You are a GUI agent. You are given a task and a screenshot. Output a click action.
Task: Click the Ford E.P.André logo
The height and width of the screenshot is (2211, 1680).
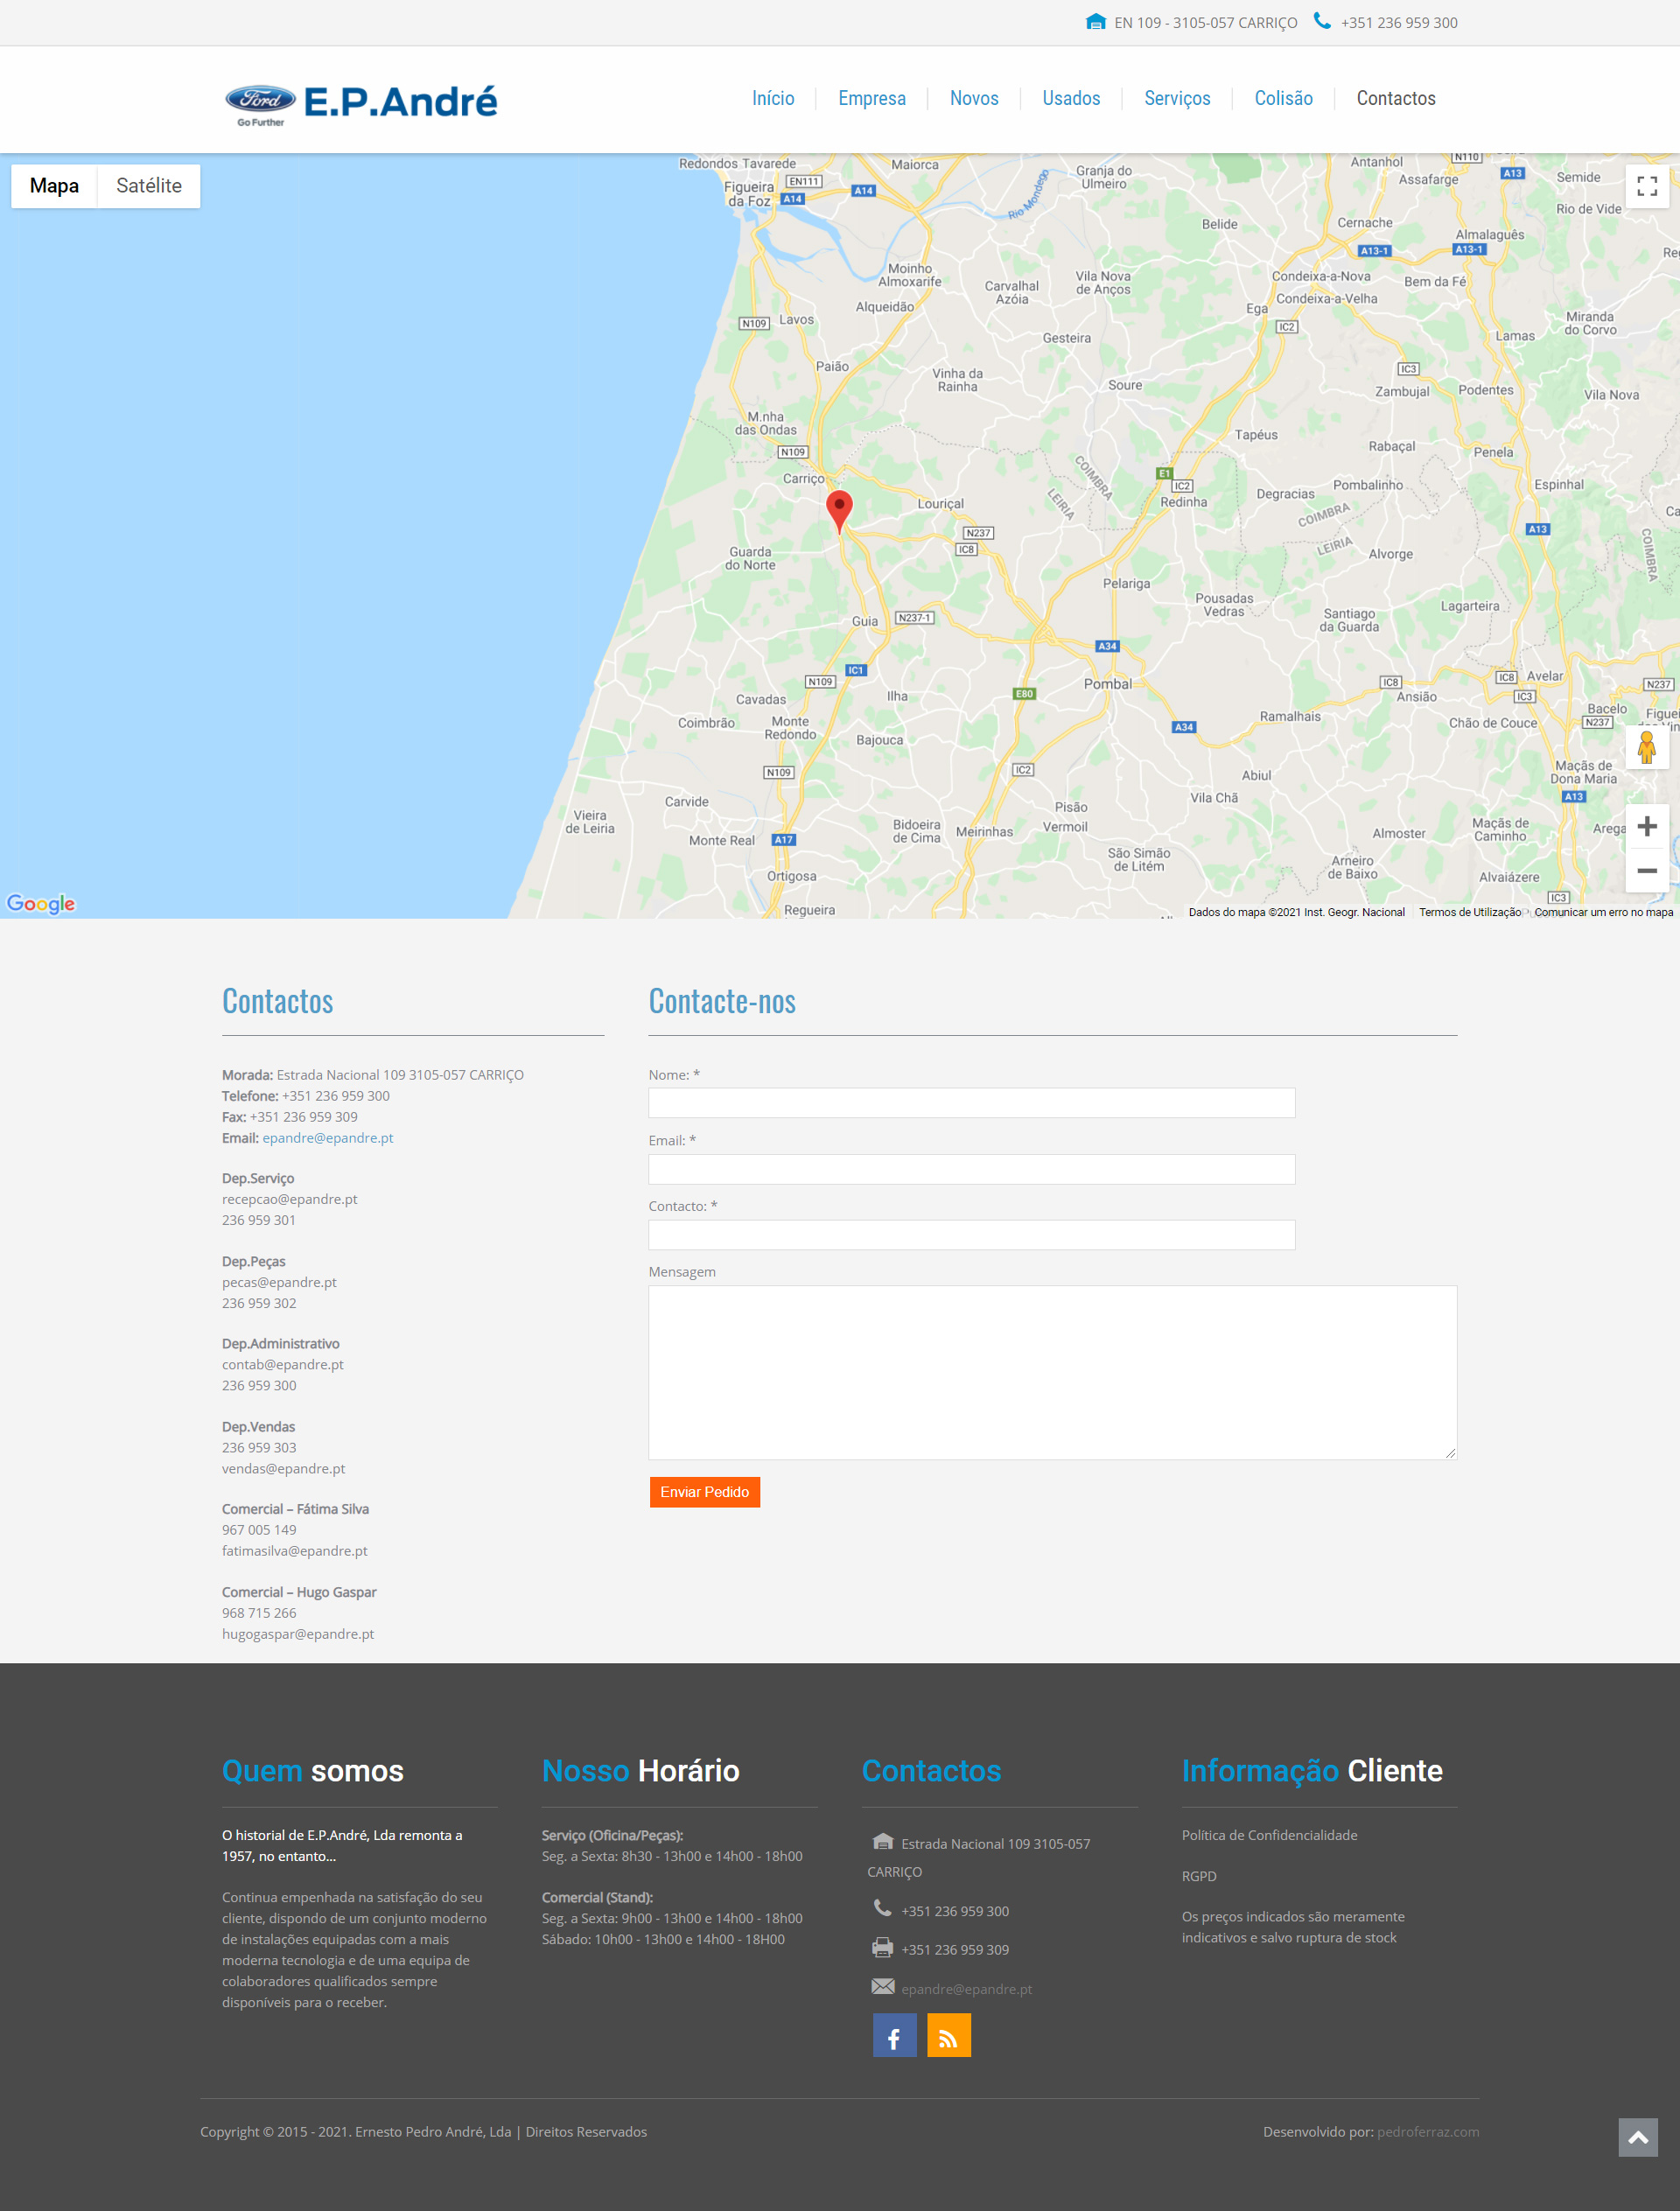point(361,102)
